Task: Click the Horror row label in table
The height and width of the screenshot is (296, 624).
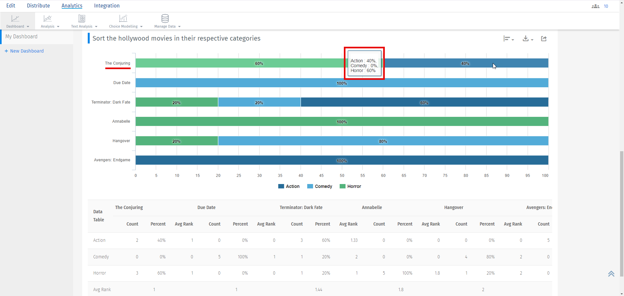Action: [x=99, y=273]
